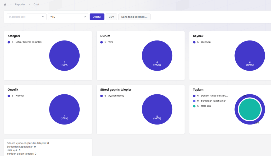Viewport: 271px width, 156px height.
Task: Open Daha fazla seçenek options
Action: coord(134,17)
